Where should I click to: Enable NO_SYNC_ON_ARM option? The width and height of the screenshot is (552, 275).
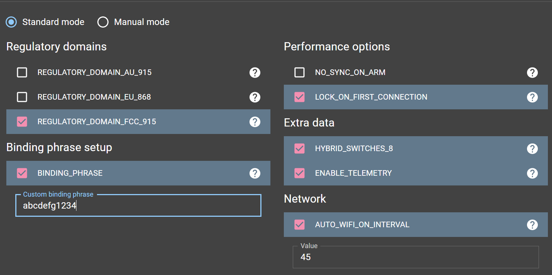click(x=299, y=72)
